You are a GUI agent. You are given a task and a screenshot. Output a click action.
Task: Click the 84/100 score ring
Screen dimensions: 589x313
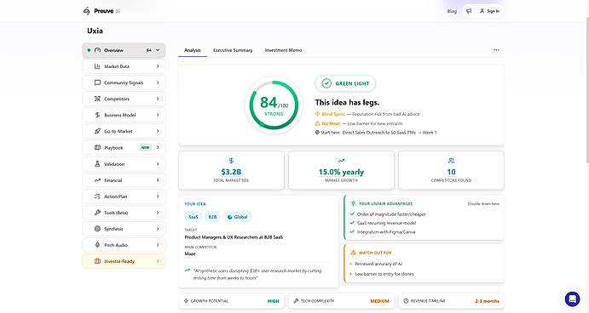pyautogui.click(x=274, y=105)
